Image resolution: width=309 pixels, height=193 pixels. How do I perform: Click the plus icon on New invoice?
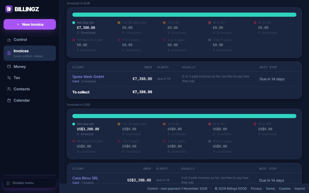coord(18,24)
